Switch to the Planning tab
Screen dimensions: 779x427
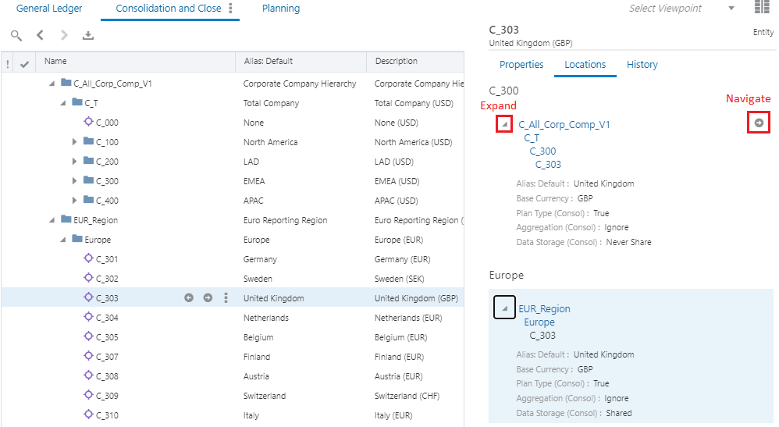click(281, 9)
